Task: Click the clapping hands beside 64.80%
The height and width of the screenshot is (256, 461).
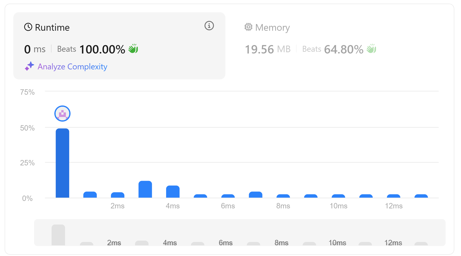Action: click(x=371, y=49)
